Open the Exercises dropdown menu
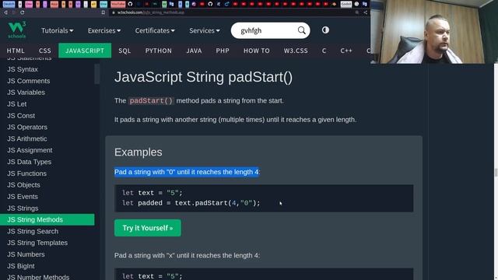Viewport: 498px width, 280px height. [x=104, y=30]
